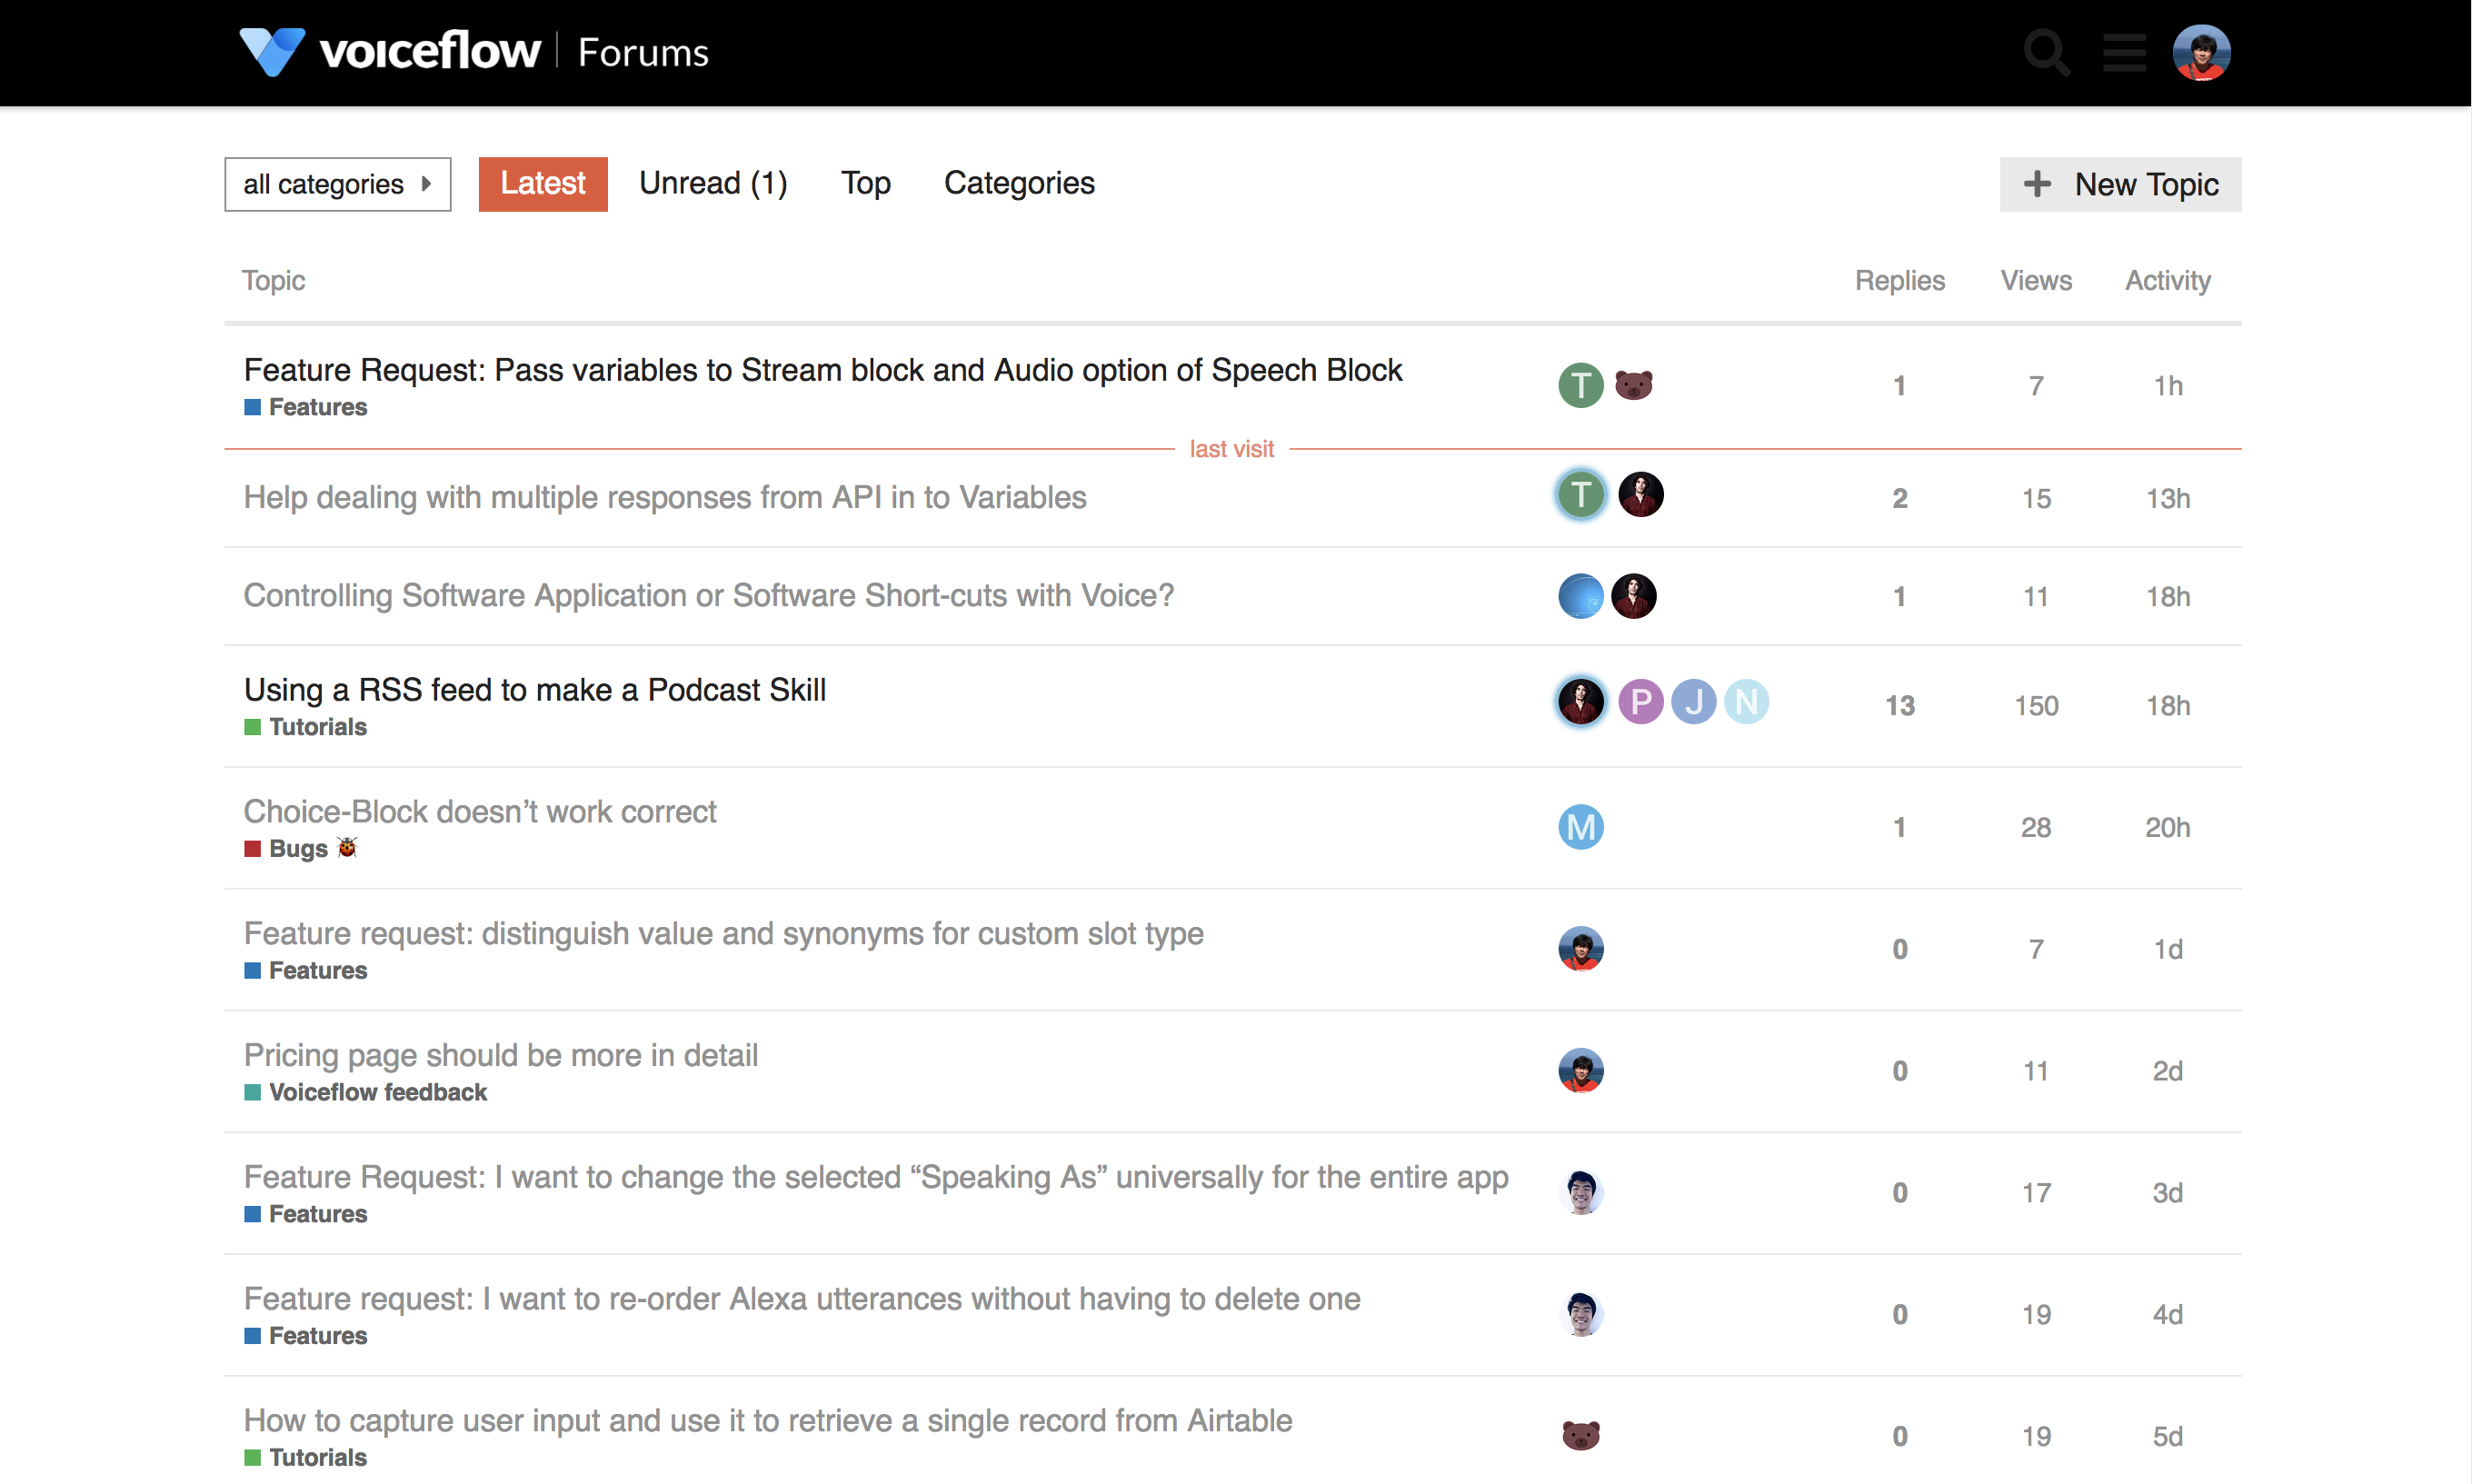The width and height of the screenshot is (2472, 1484).
Task: Click the search magnifier icon
Action: point(2045,52)
